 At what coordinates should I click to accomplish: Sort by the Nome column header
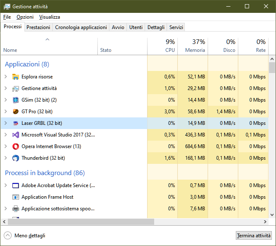tap(49, 46)
